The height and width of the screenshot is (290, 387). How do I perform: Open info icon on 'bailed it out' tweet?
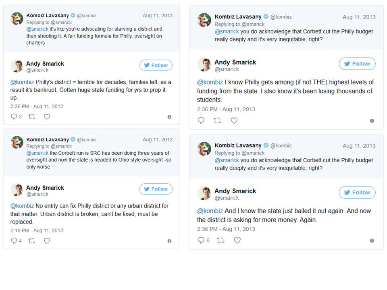[372, 241]
